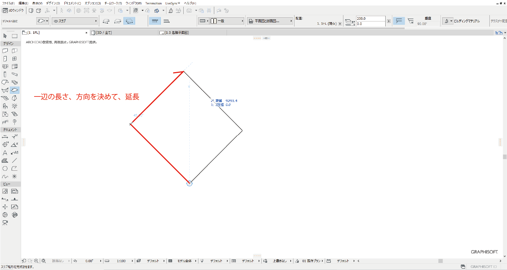Pick the Circle drawing tool

click(x=5, y=169)
